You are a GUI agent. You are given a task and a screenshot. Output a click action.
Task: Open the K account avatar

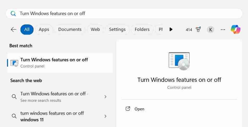pyautogui.click(x=210, y=29)
